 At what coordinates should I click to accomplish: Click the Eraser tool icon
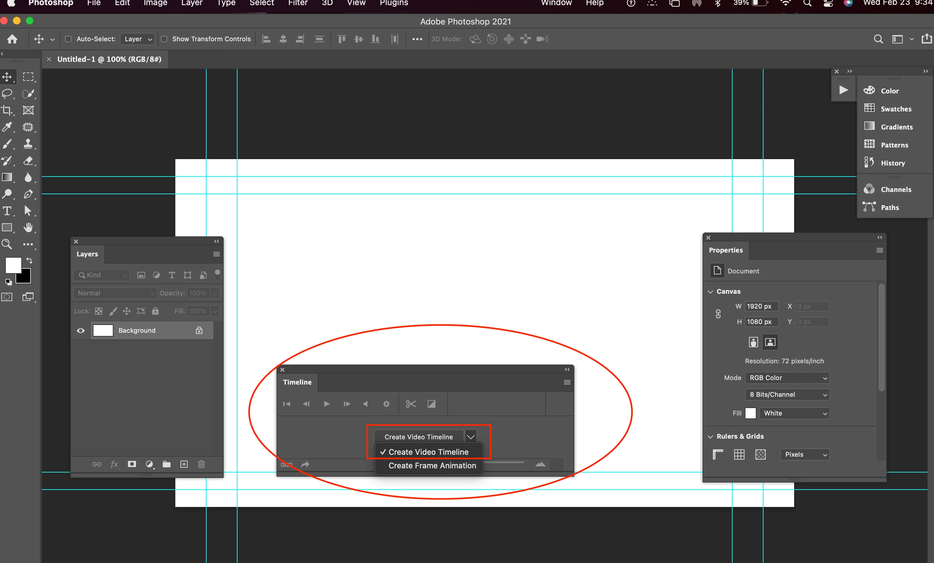(28, 161)
